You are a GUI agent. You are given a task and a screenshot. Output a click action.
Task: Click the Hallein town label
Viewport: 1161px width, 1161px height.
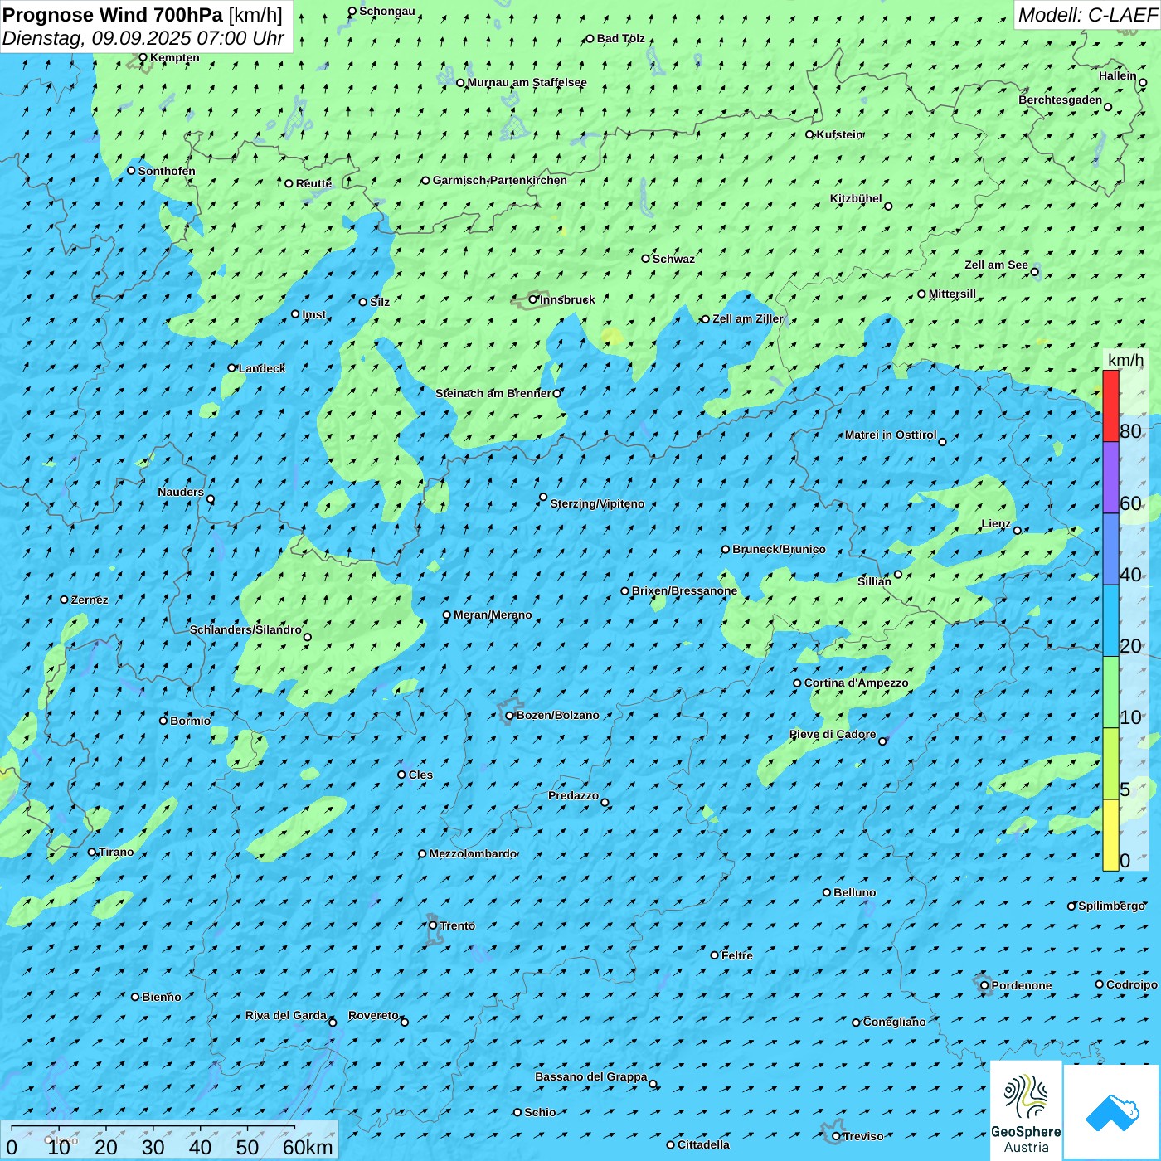1117,75
